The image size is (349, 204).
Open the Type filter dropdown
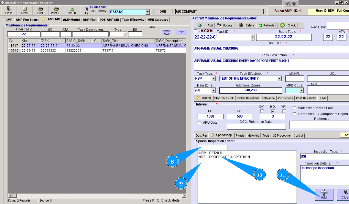125,34
